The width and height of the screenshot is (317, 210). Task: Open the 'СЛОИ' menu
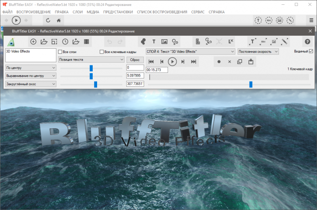point(78,12)
